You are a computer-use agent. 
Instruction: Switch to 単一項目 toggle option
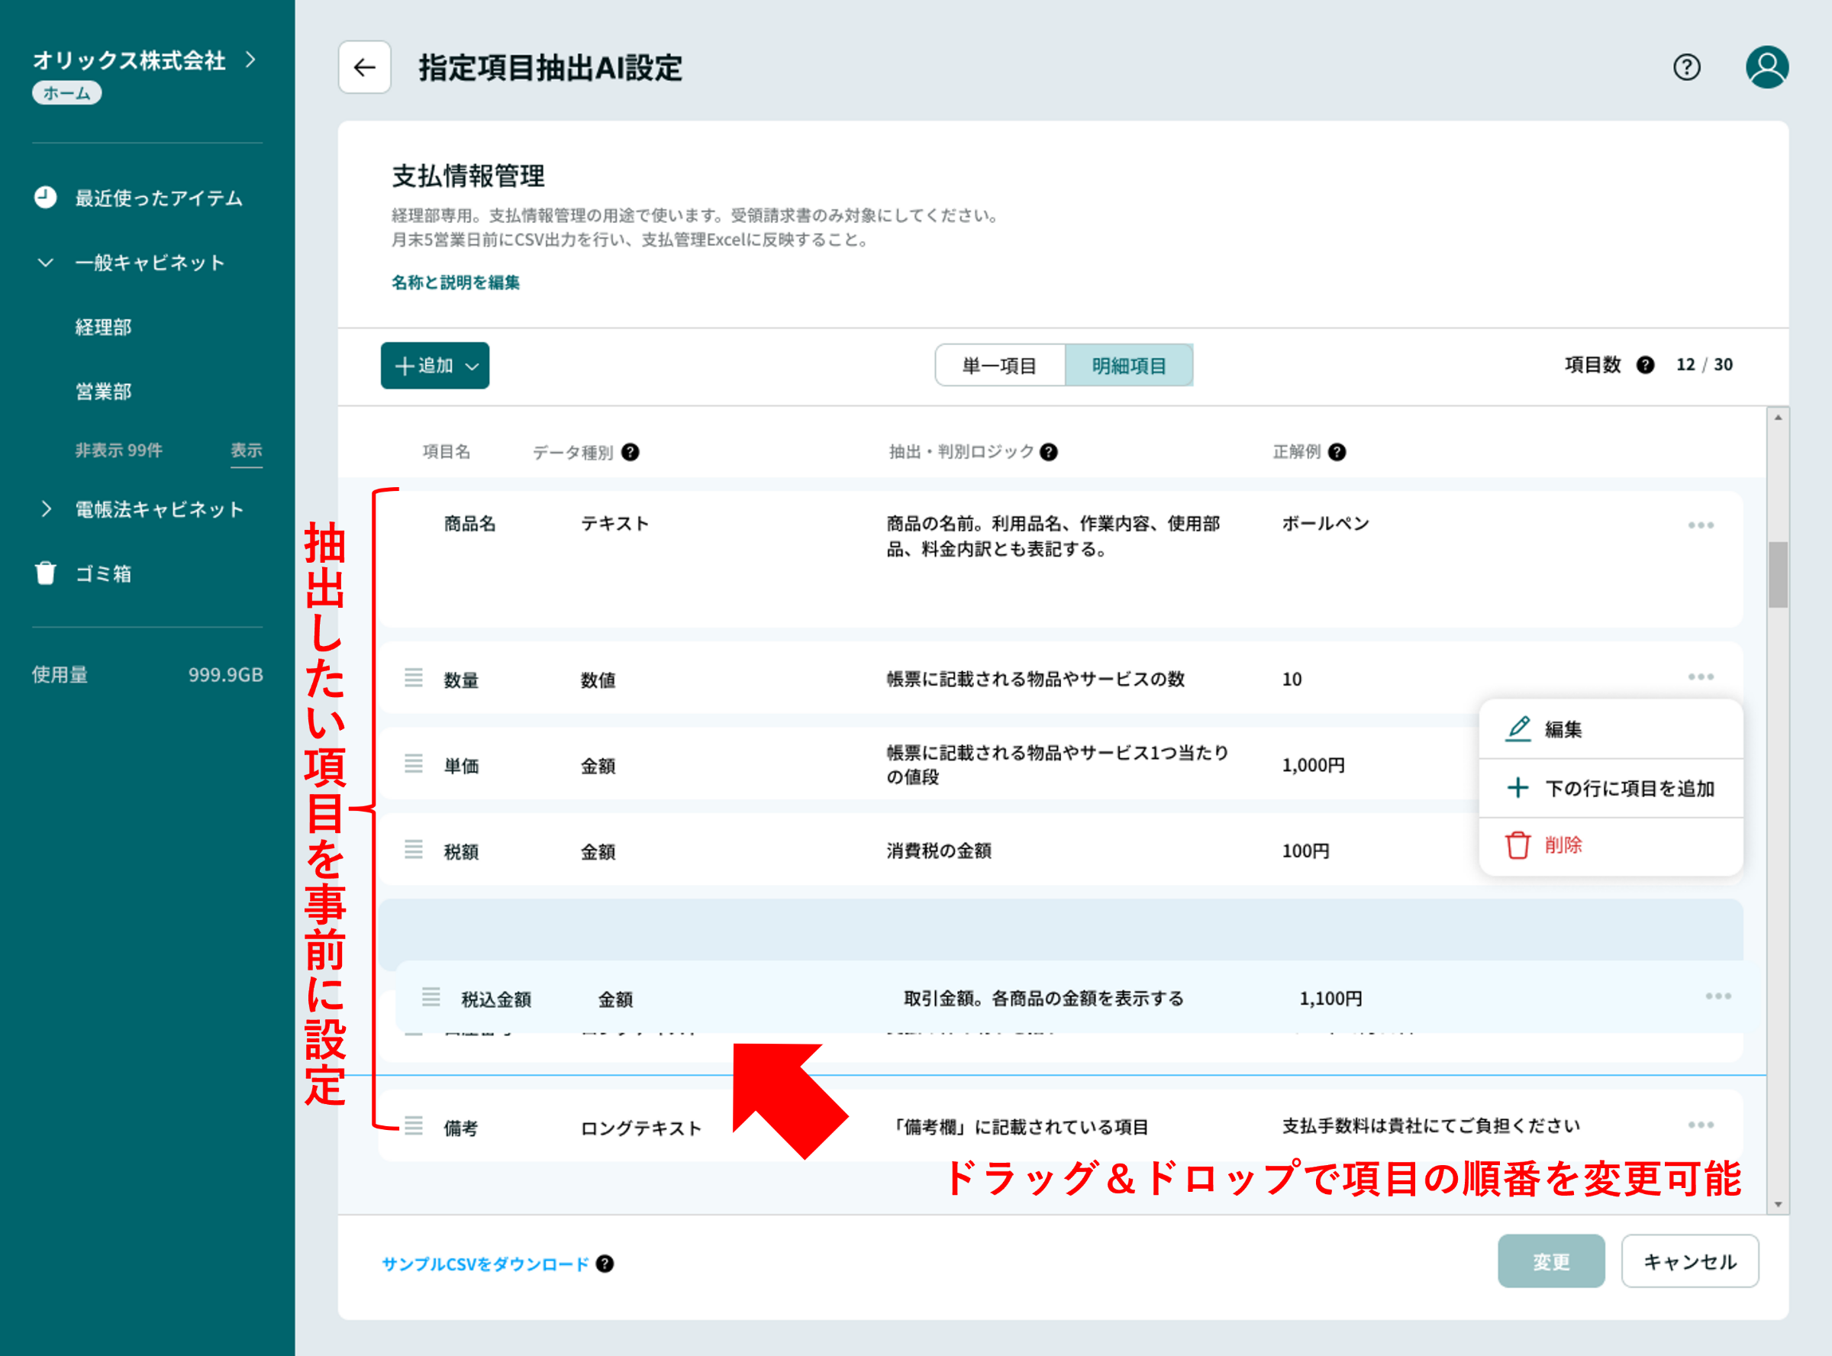[x=999, y=365]
